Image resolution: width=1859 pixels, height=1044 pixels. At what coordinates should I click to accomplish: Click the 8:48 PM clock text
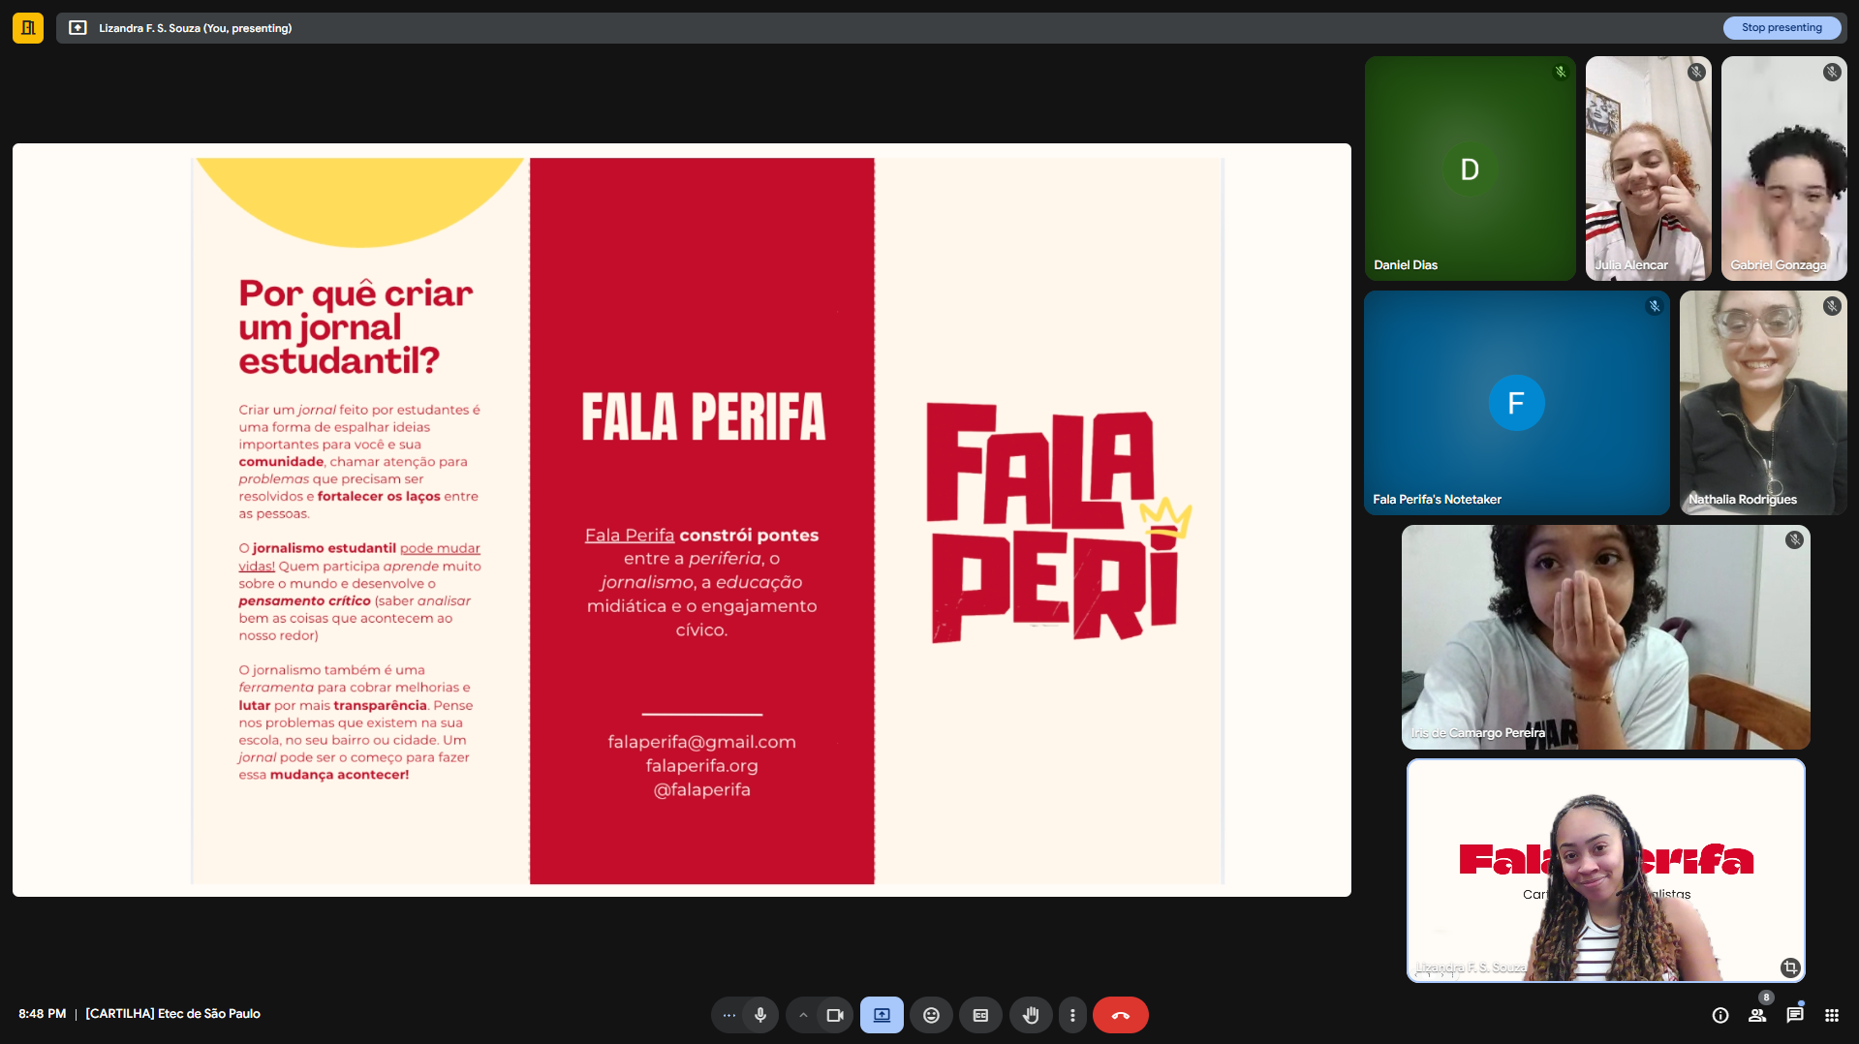click(x=43, y=1014)
